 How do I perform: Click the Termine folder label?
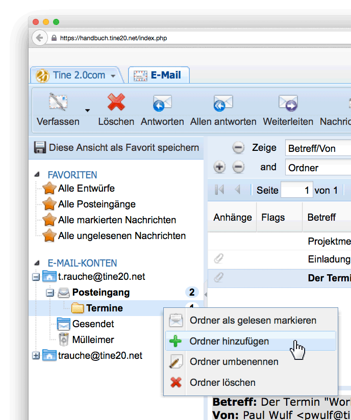(104, 308)
